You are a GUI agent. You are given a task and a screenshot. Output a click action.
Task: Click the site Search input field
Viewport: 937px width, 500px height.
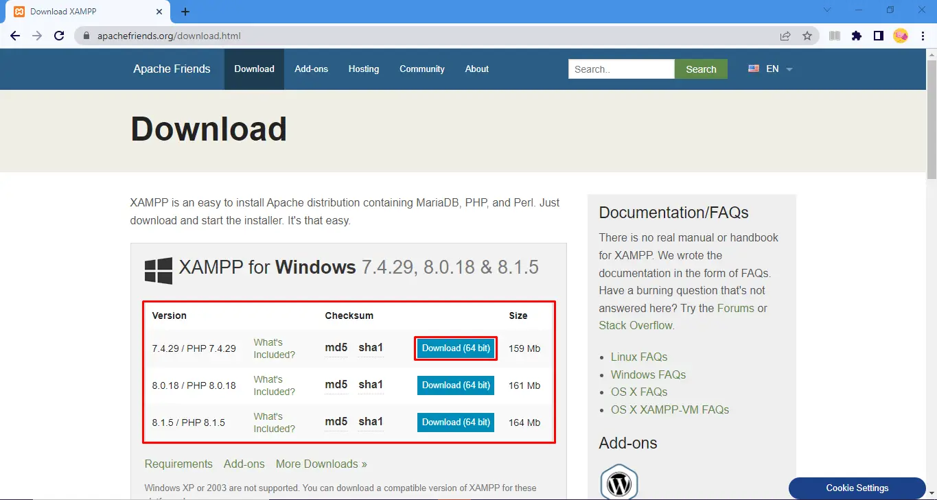(x=621, y=69)
